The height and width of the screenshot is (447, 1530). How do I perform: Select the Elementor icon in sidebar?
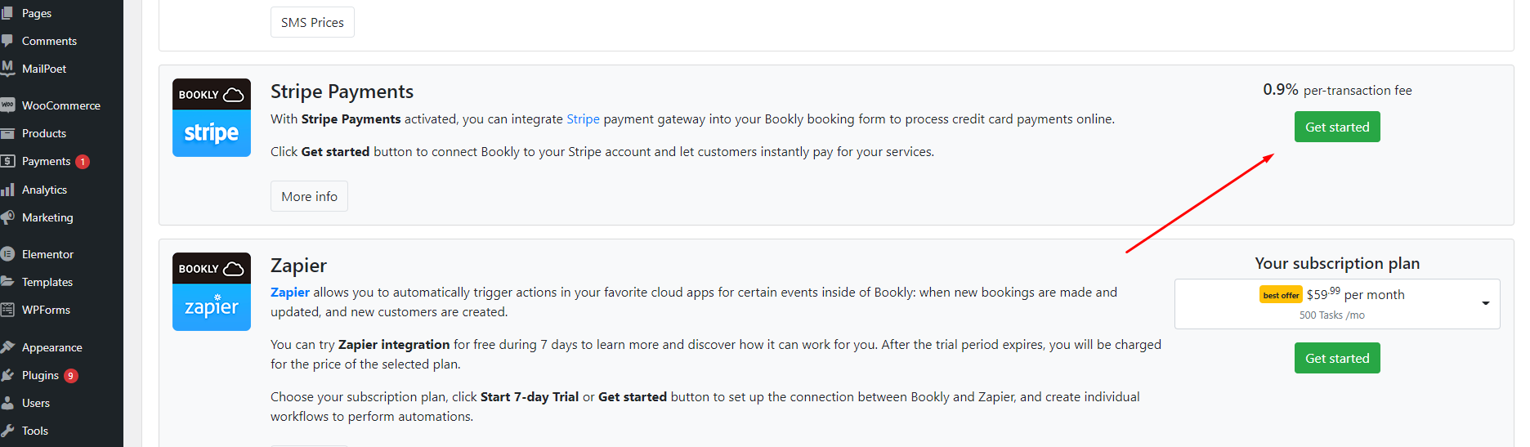(7, 254)
